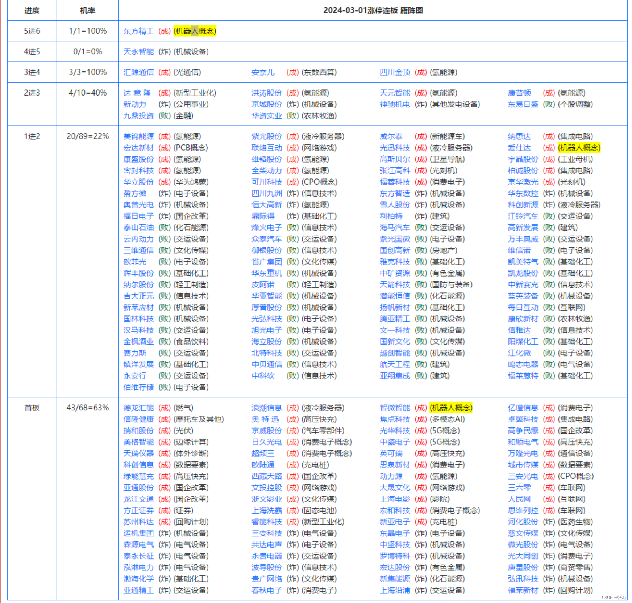This screenshot has width=632, height=603.
Task: Open the 江铃汽车 stock link
Action: [523, 216]
